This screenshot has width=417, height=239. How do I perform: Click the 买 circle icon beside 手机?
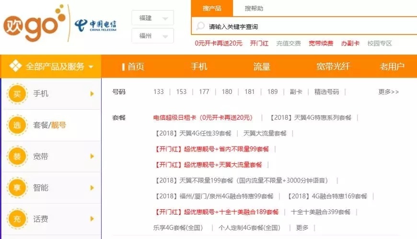tap(17, 94)
